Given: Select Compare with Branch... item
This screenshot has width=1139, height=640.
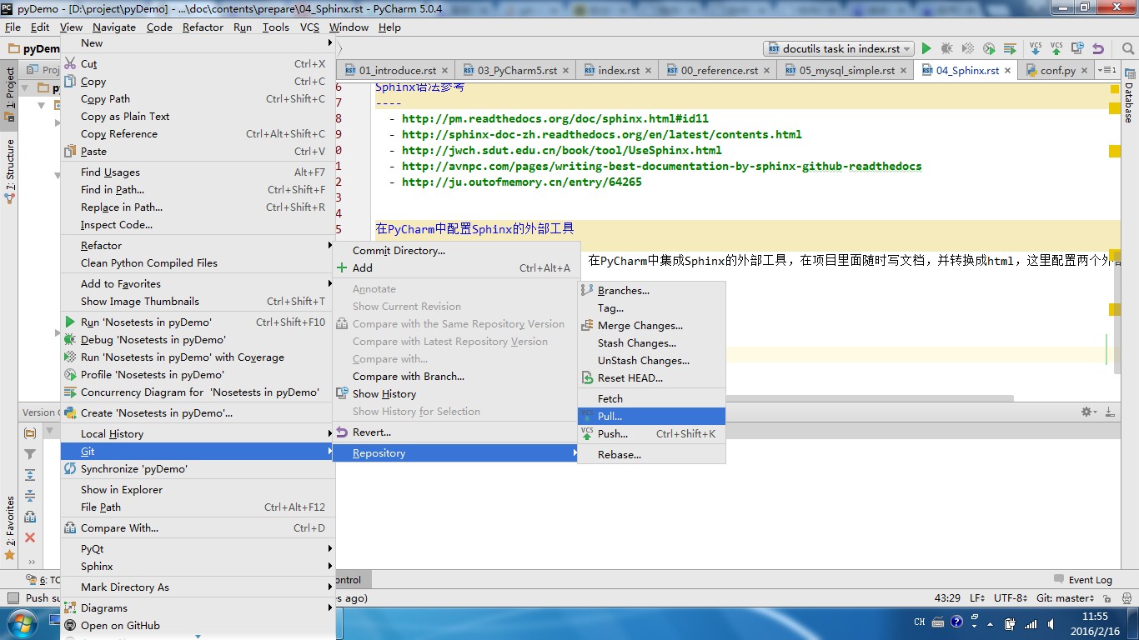Looking at the screenshot, I should (x=456, y=377).
